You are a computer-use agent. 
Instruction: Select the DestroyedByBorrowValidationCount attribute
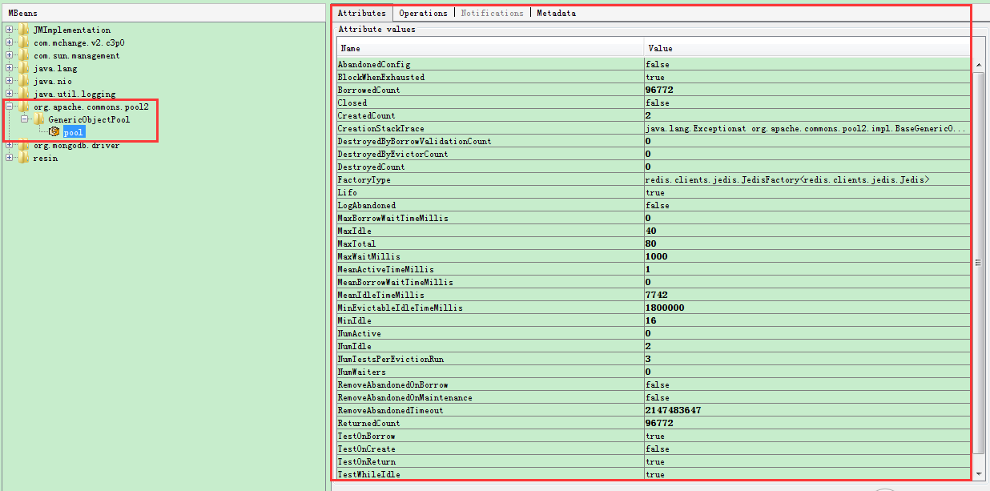click(x=414, y=141)
